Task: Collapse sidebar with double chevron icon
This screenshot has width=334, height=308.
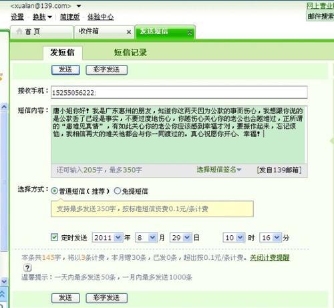Action: pyautogui.click(x=3, y=294)
